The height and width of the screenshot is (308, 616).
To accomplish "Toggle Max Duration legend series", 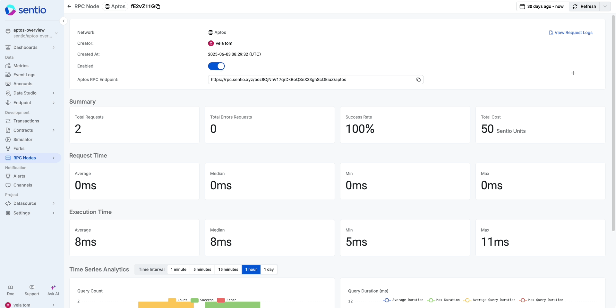I will [443, 300].
